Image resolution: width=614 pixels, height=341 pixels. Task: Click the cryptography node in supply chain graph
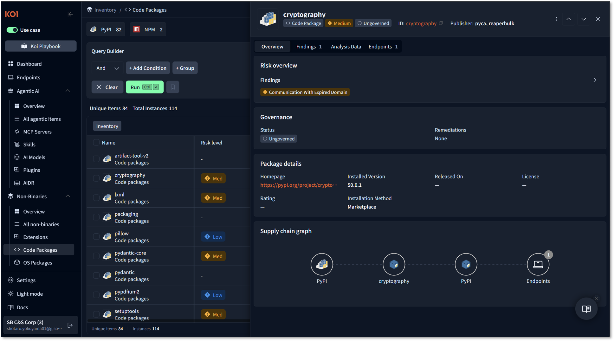(x=394, y=264)
